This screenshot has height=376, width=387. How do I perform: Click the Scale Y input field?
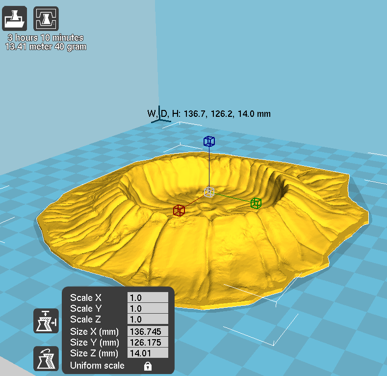(x=148, y=308)
